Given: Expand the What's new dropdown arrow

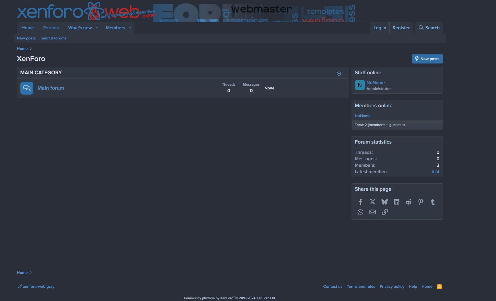Looking at the screenshot, I should pyautogui.click(x=97, y=28).
